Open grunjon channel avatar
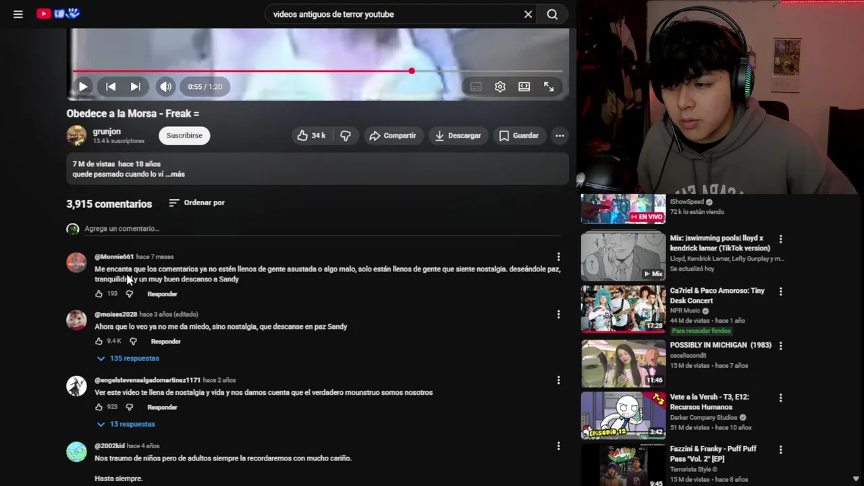 coord(76,136)
